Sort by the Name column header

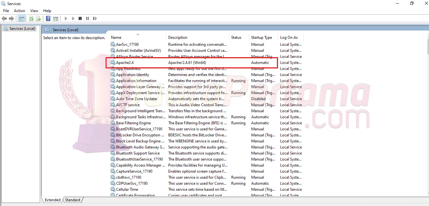click(x=116, y=38)
